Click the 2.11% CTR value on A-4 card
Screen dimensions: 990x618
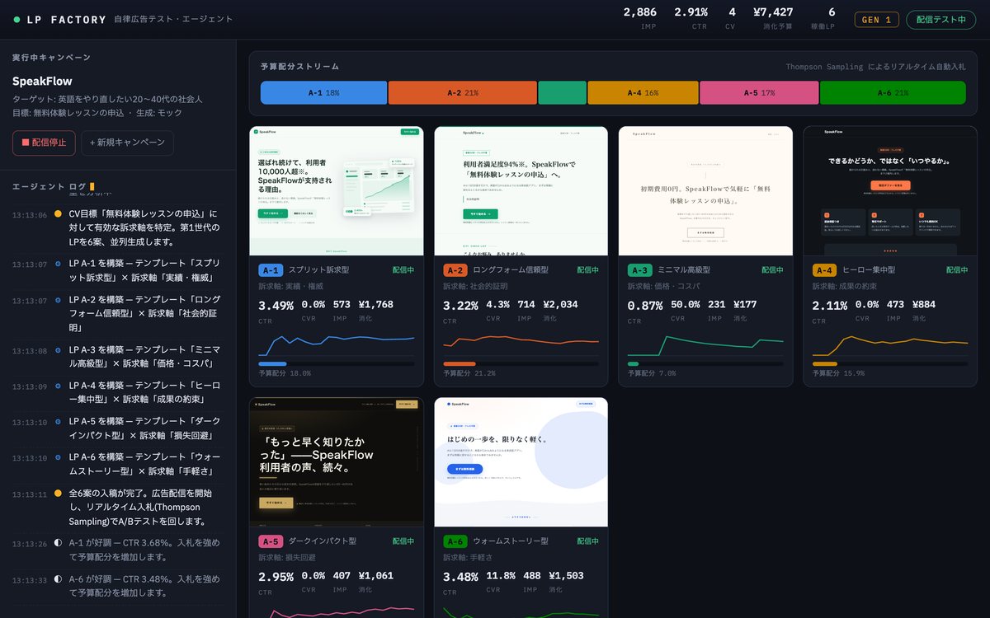830,306
